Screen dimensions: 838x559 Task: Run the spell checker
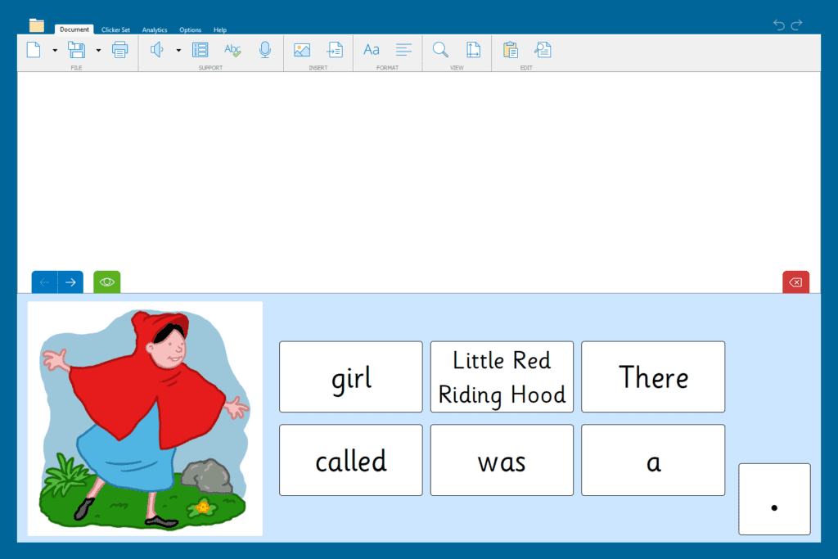click(x=232, y=50)
